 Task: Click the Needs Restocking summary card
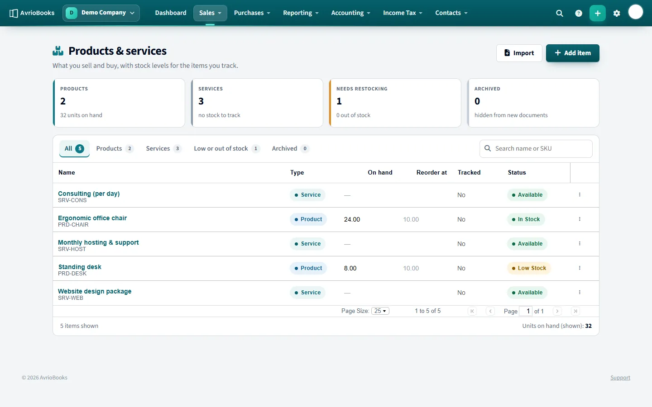pyautogui.click(x=395, y=103)
